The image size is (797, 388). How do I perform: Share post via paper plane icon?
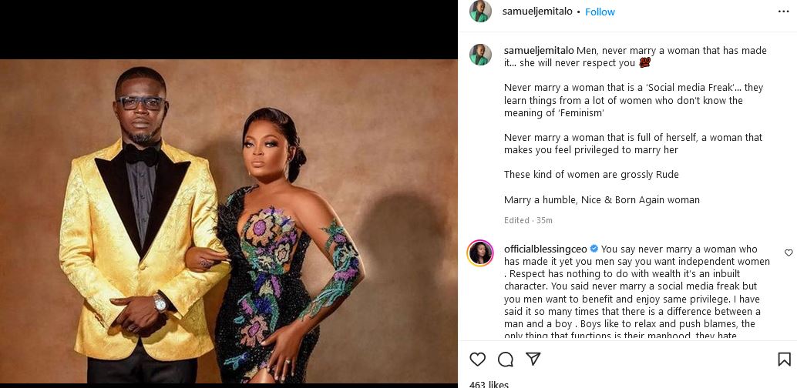click(533, 360)
